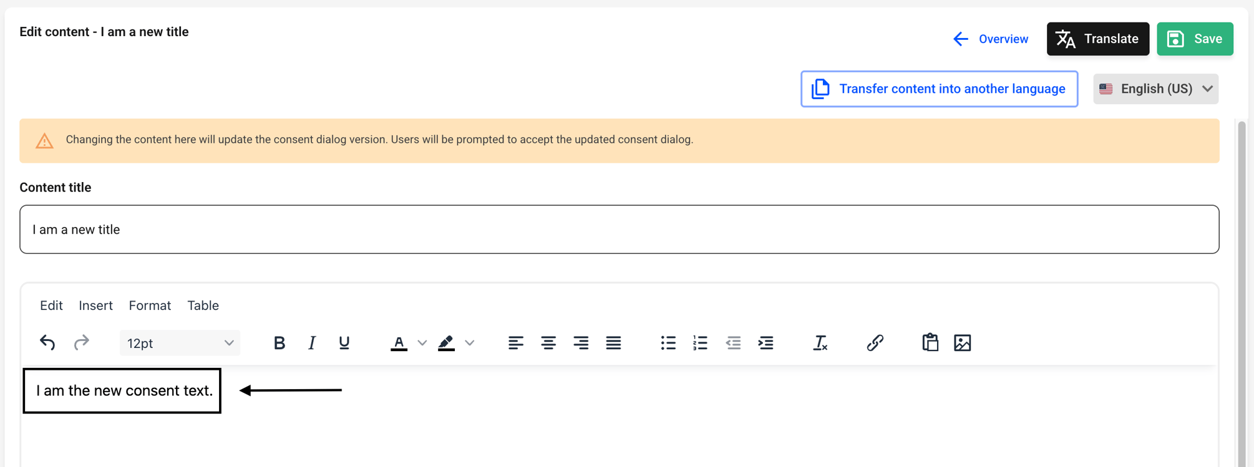
Task: Justify the text alignment
Action: pos(613,343)
